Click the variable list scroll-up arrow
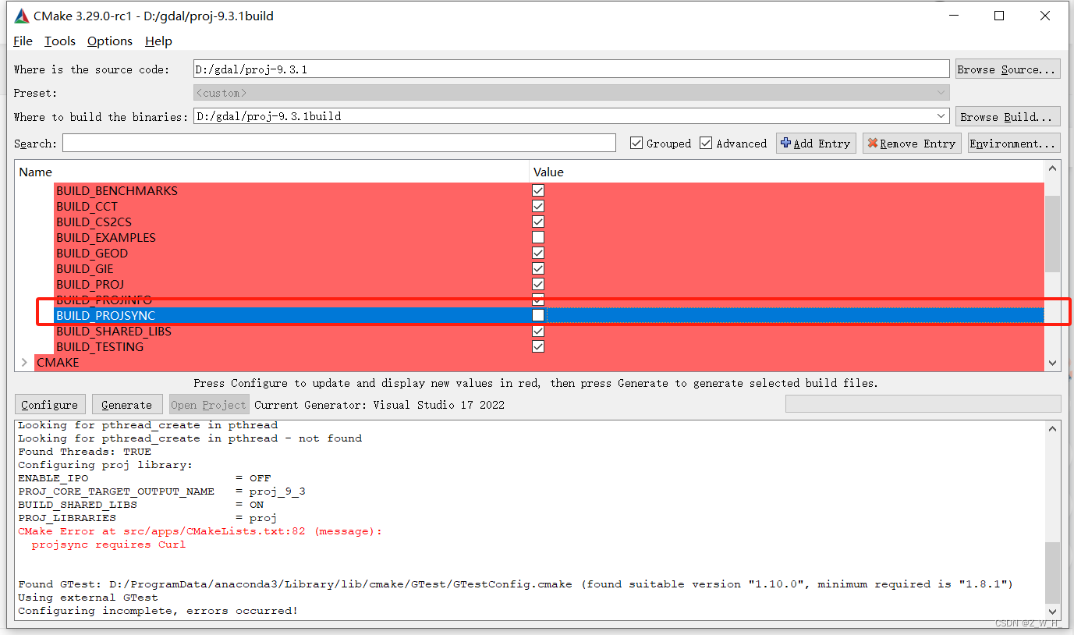This screenshot has height=635, width=1074. [1053, 169]
